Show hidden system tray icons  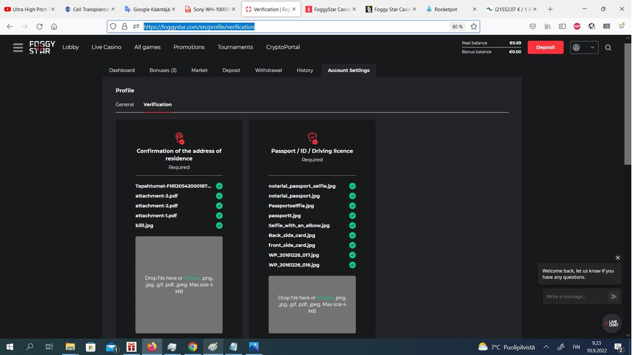click(x=546, y=347)
